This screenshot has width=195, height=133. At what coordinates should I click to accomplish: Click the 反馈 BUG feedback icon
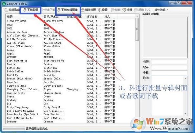pyautogui.click(x=136, y=10)
